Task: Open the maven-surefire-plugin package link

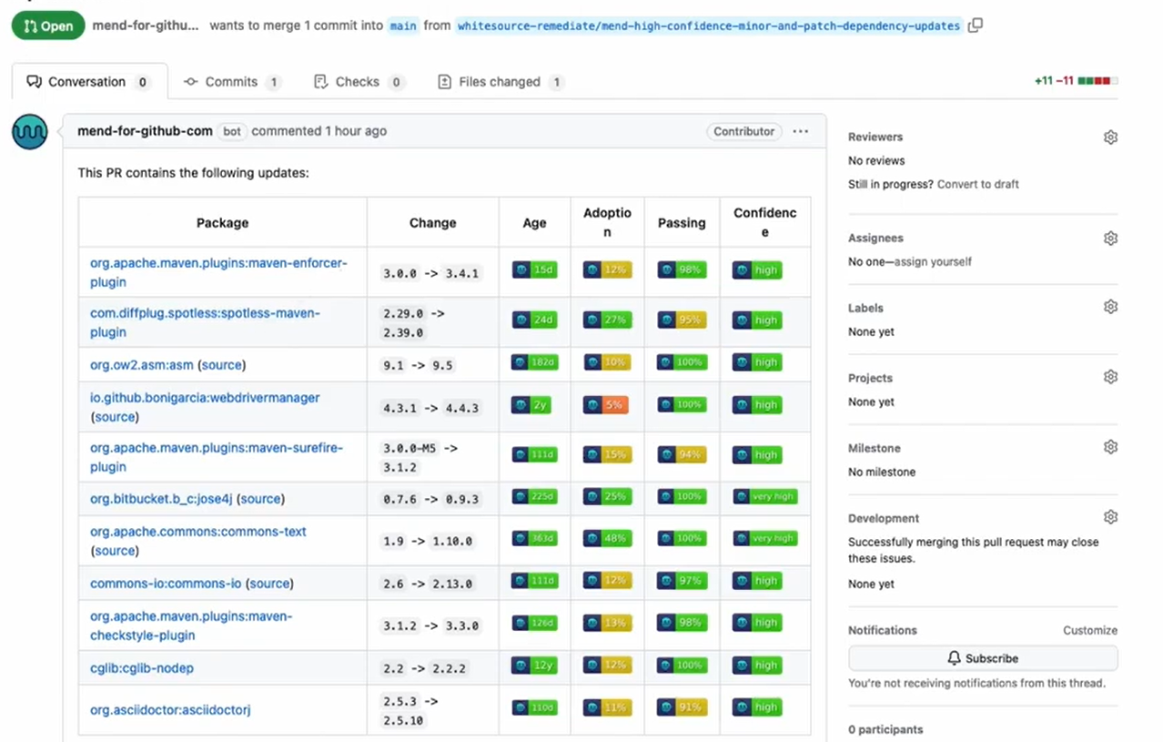Action: (217, 457)
